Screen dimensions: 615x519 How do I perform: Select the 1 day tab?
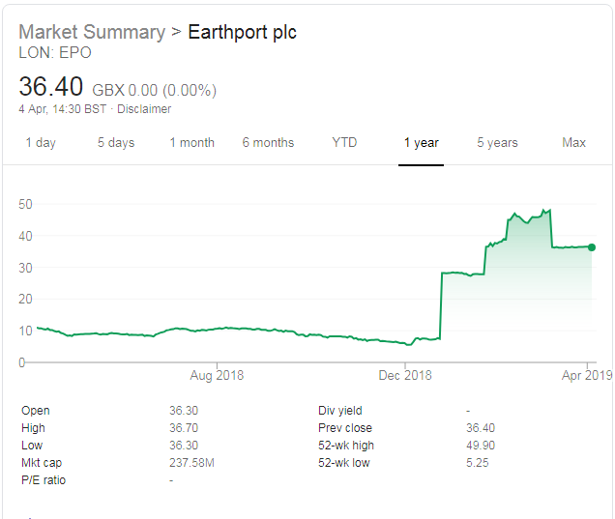[x=41, y=143]
